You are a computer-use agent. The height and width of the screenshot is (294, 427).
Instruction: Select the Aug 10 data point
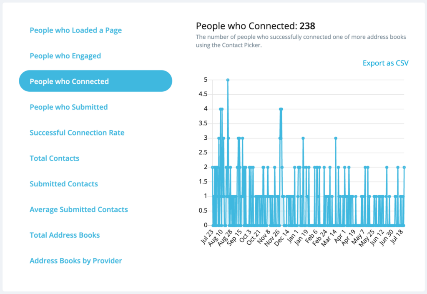pos(221,108)
